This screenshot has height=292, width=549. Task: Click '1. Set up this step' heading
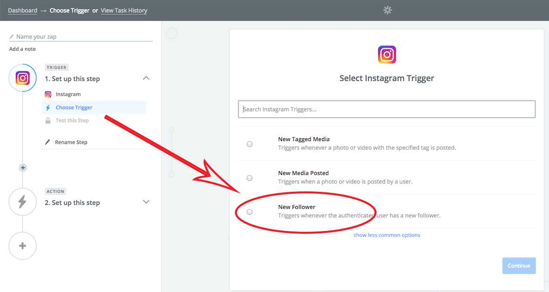[72, 79]
